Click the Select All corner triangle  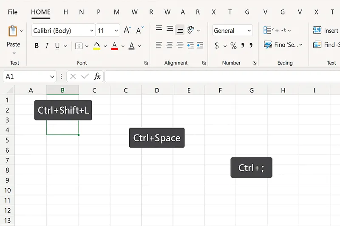(x=10, y=90)
